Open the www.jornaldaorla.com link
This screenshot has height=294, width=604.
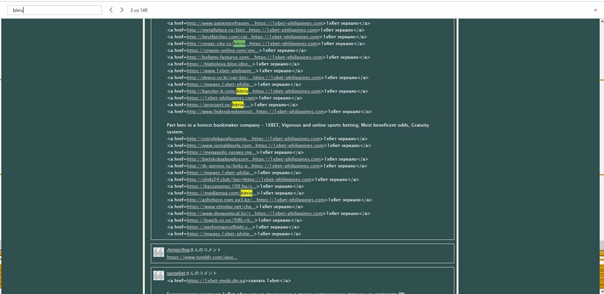coord(255,145)
